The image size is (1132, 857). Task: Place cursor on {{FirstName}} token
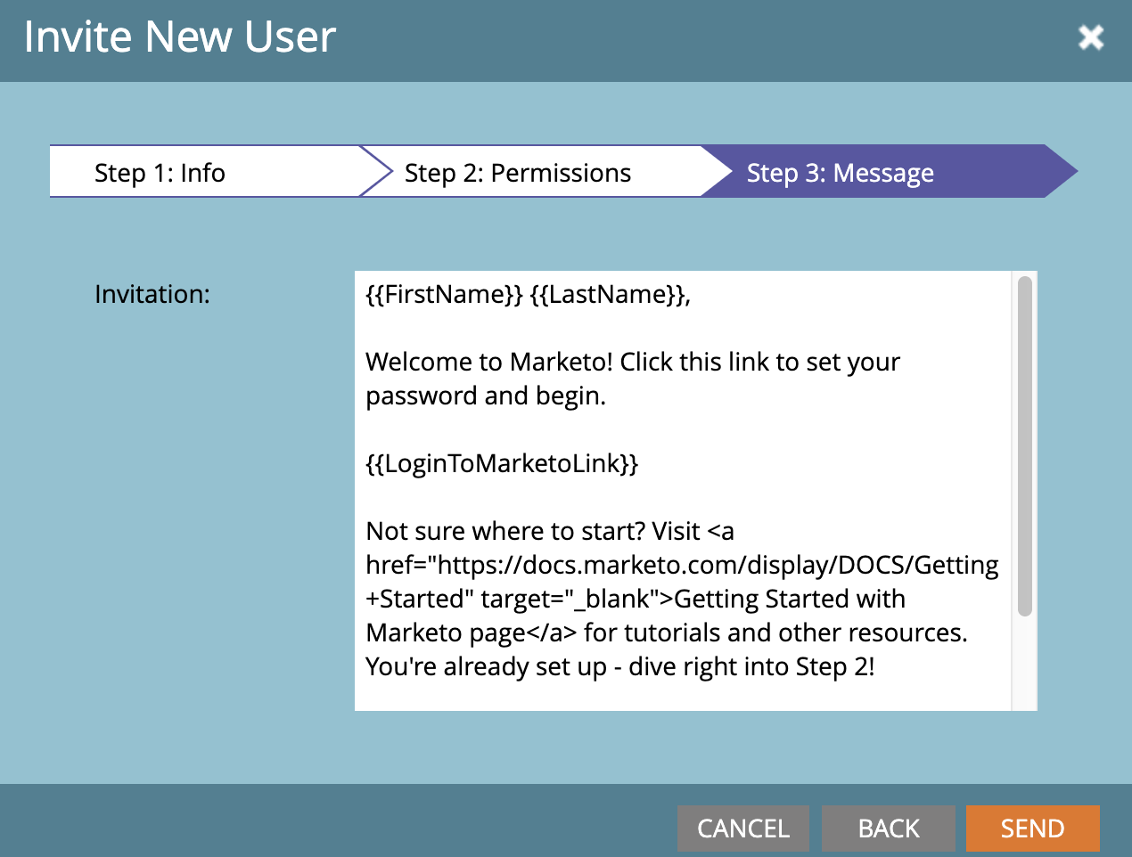[445, 294]
